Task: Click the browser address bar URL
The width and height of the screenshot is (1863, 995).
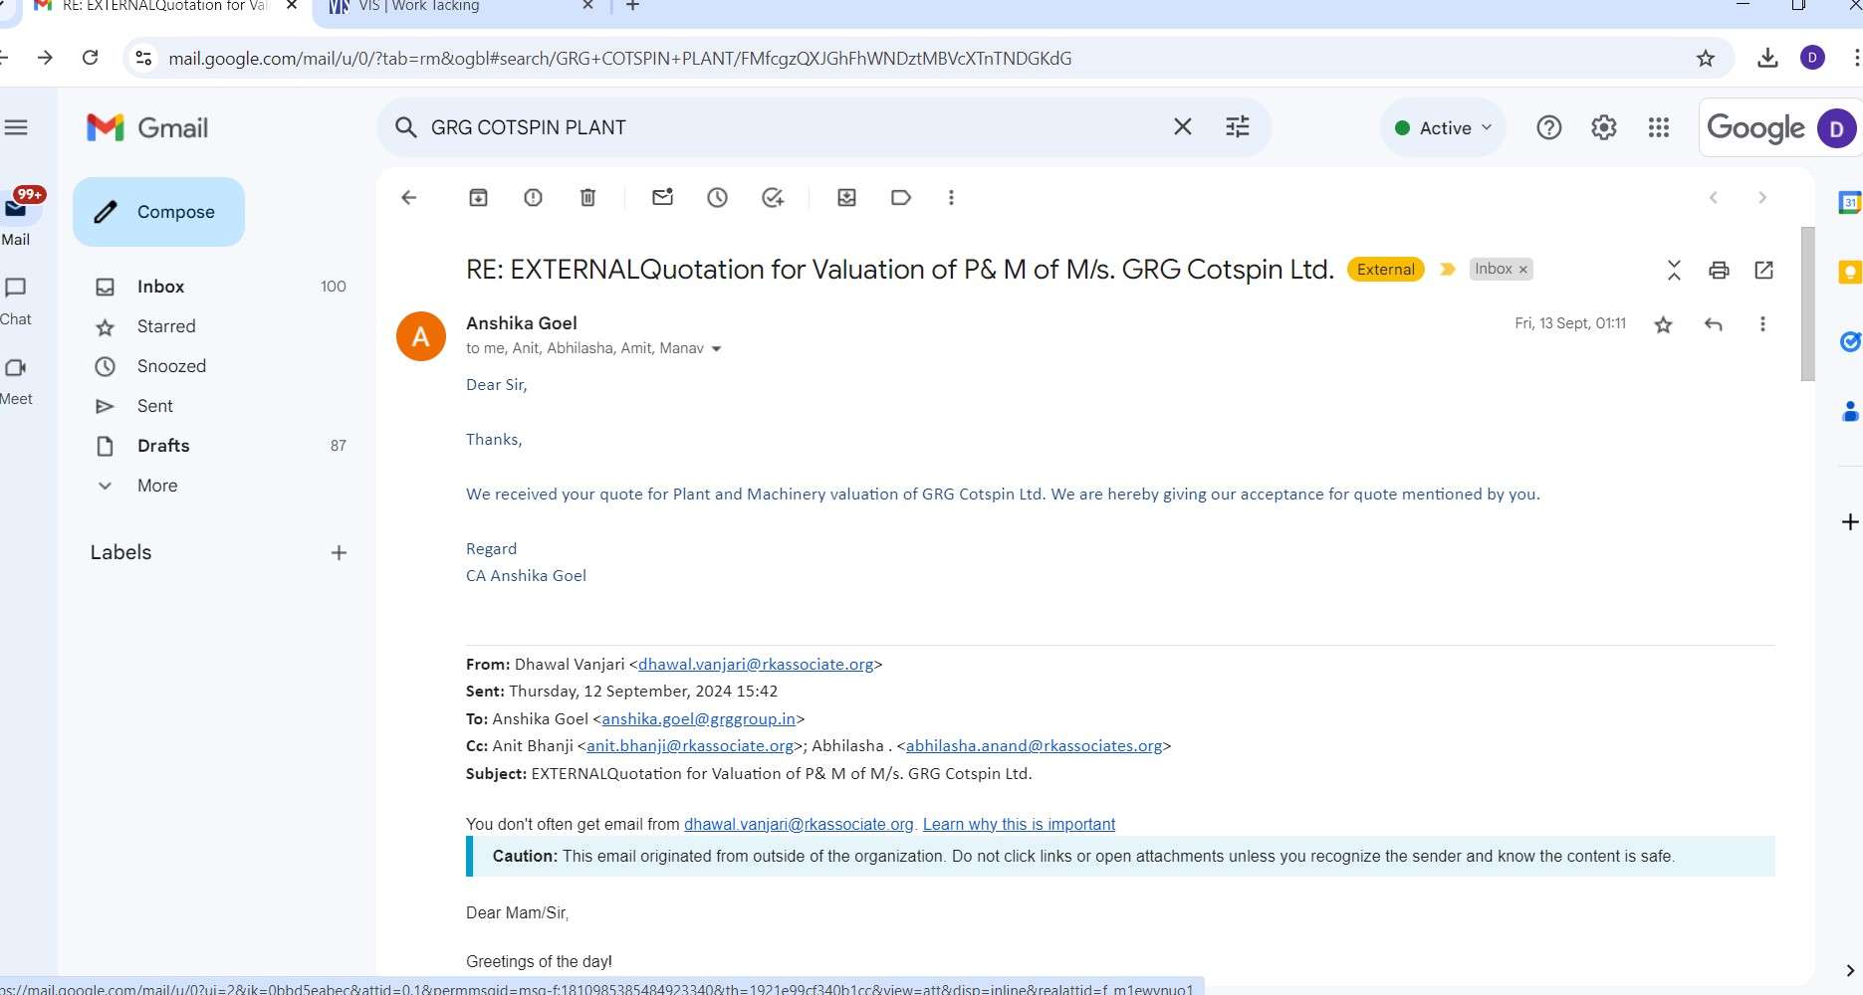Action: (x=619, y=59)
